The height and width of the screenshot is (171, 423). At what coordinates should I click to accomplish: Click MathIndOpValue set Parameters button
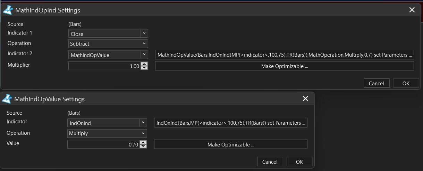(x=285, y=55)
